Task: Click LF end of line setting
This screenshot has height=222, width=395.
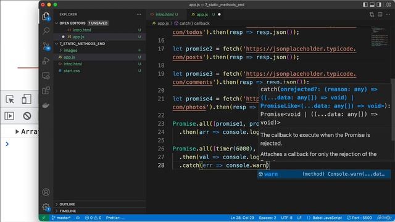Action: click(299, 218)
